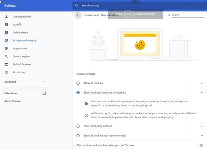
Task: Enable clear cookies when quitting Chrome toggle
Action: [x=200, y=146]
